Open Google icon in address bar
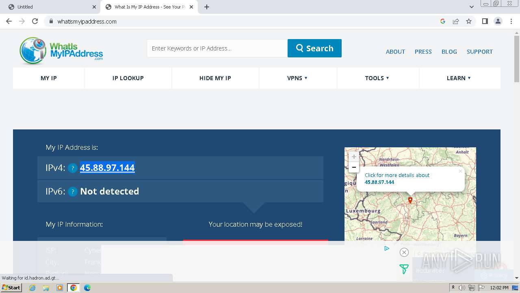 coord(443,21)
